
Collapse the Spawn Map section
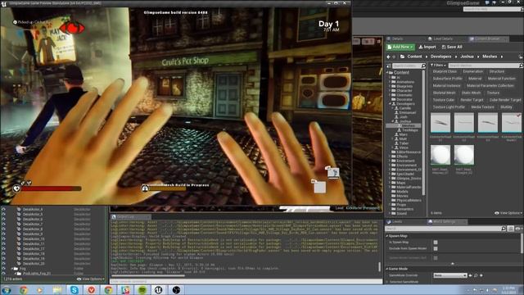pyautogui.click(x=387, y=236)
